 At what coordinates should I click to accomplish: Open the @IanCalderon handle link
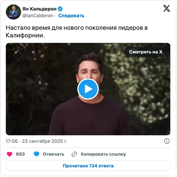pyautogui.click(x=38, y=16)
